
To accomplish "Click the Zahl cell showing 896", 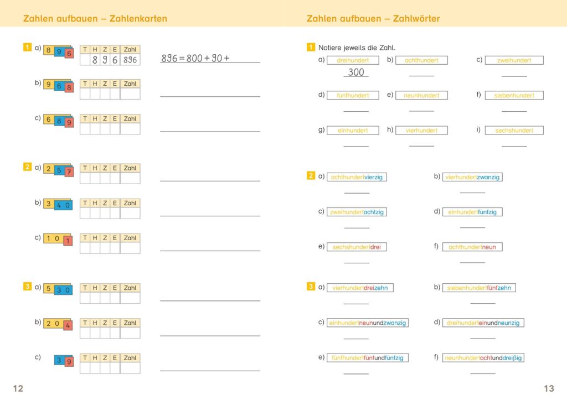I will (x=130, y=60).
